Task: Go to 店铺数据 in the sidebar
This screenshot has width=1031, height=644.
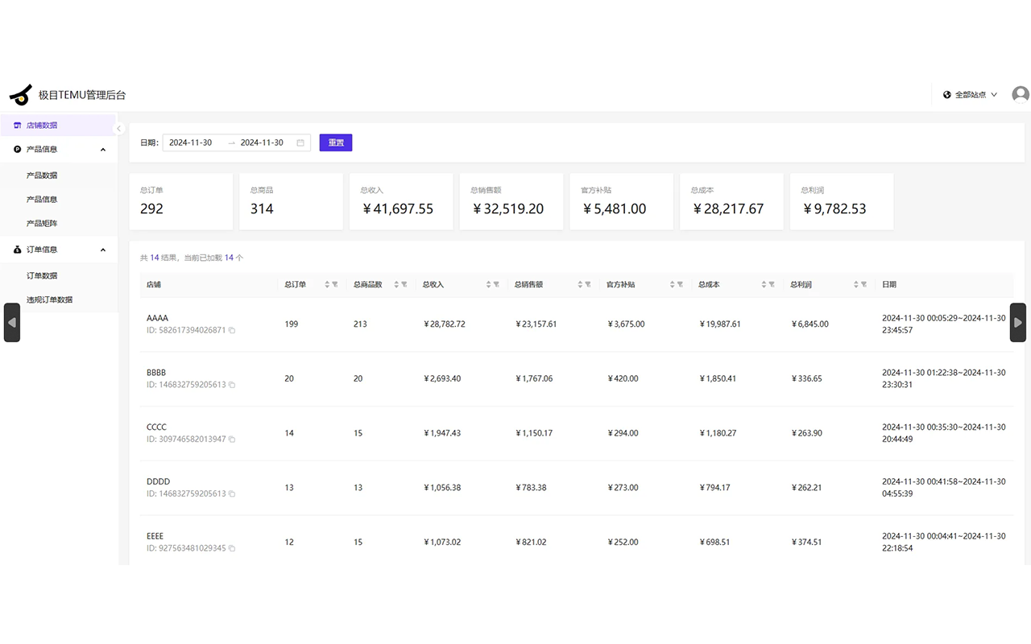Action: tap(58, 126)
